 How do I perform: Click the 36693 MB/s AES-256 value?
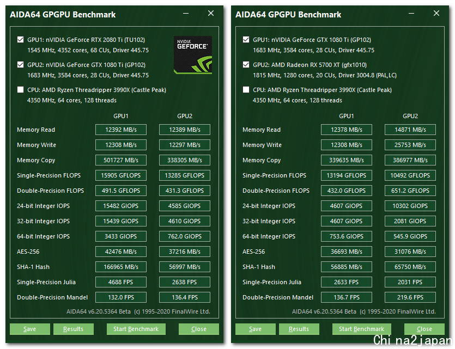click(346, 252)
